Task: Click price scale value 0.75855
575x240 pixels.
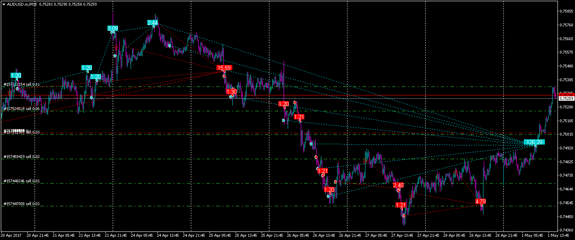Action: pos(566,11)
